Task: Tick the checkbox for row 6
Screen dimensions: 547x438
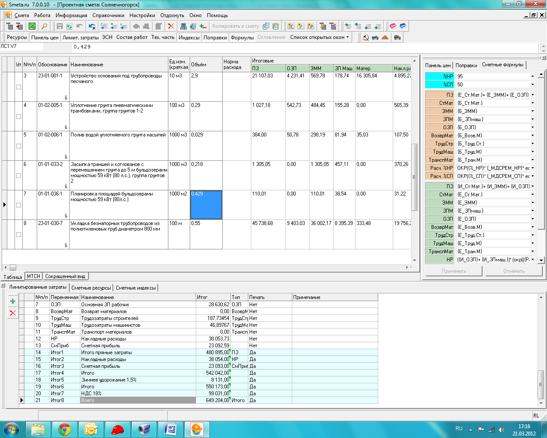Action: 18,175
